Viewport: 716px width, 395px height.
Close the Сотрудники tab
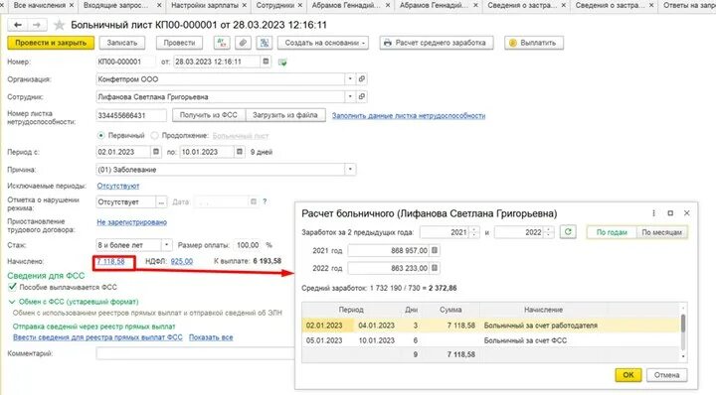pos(300,6)
